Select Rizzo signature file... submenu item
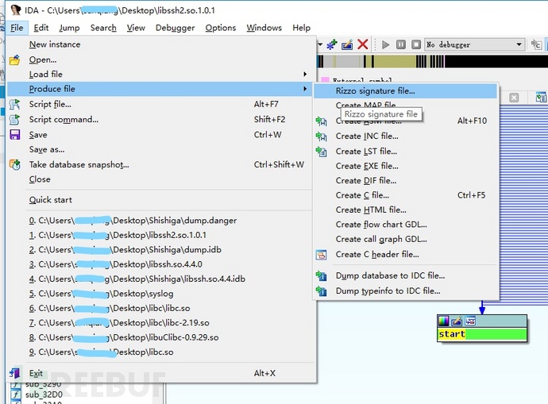The image size is (548, 404). pos(405,90)
